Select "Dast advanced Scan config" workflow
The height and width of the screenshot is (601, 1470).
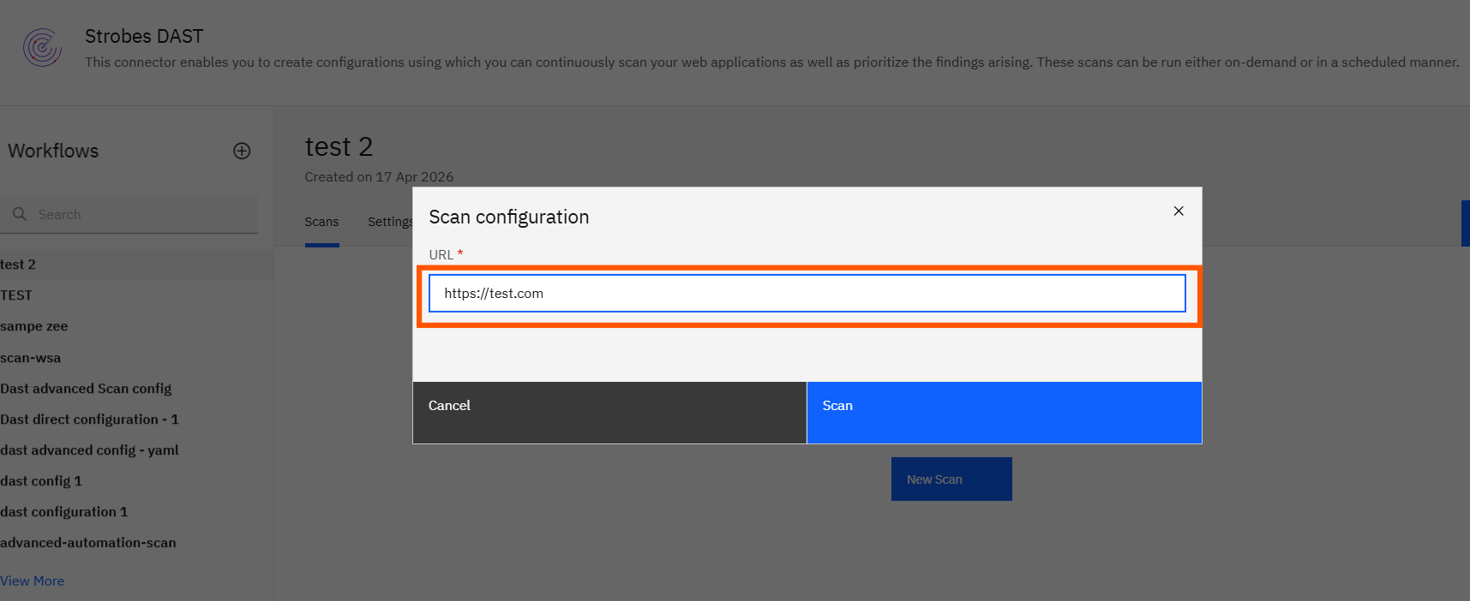86,389
